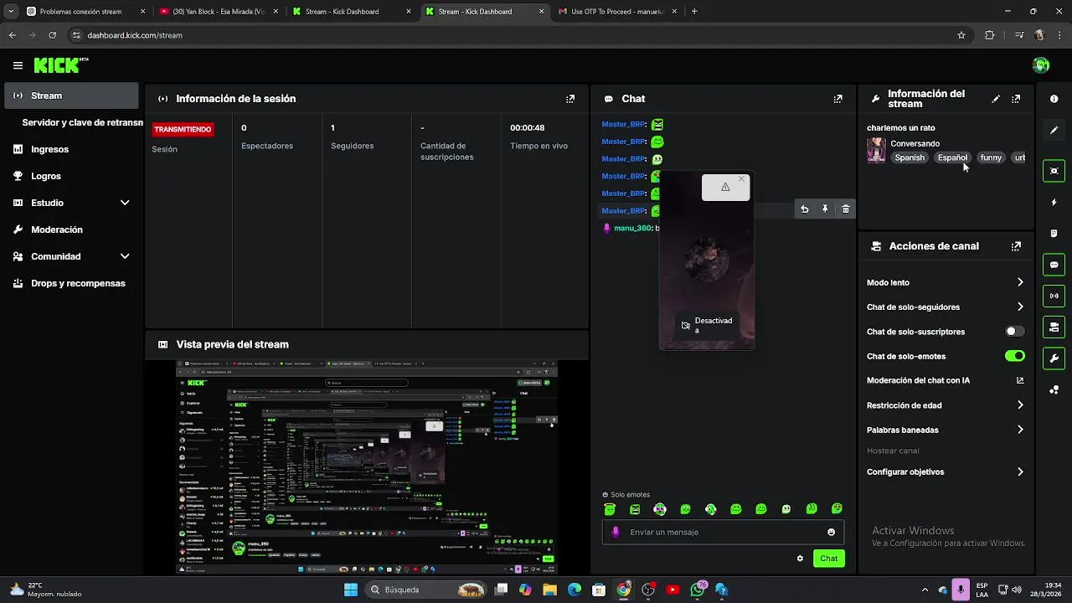Viewport: 1072px width, 603px height.
Task: Open Configurar objetivos settings
Action: point(946,472)
